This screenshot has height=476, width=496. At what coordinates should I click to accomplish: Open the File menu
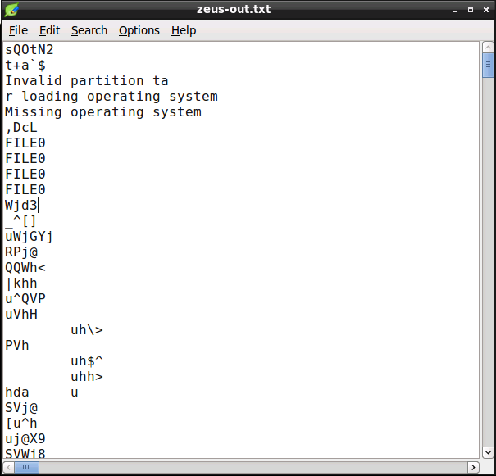click(18, 30)
